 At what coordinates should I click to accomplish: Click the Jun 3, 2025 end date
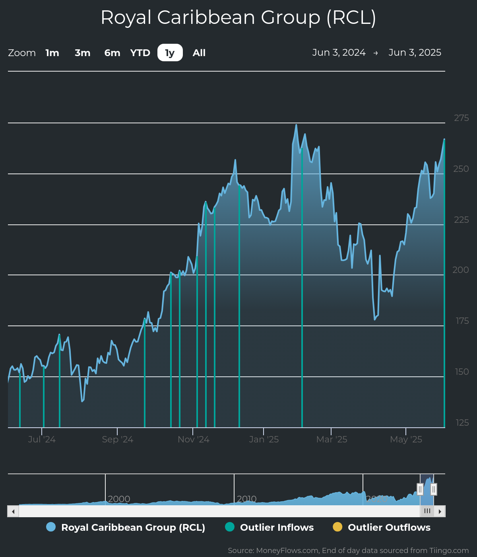click(x=415, y=53)
